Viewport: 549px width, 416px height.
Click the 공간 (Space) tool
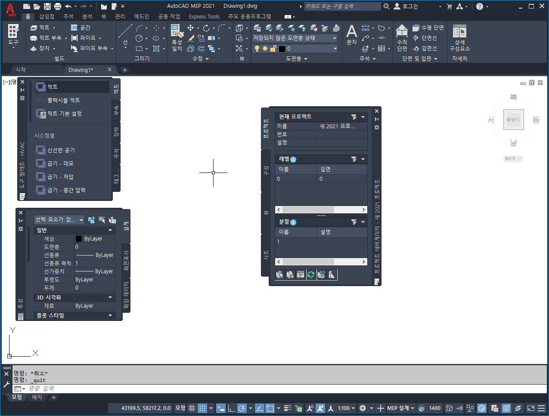tap(81, 28)
